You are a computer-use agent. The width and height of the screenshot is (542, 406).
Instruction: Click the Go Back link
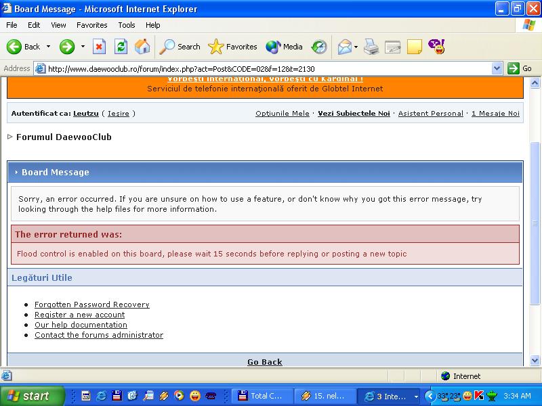coord(265,362)
